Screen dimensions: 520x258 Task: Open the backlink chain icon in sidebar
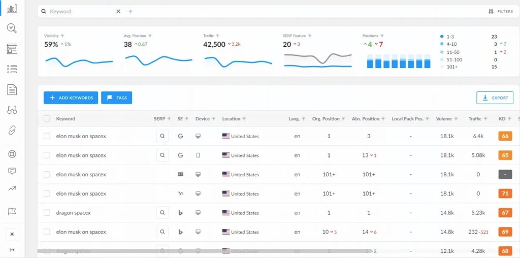12,131
